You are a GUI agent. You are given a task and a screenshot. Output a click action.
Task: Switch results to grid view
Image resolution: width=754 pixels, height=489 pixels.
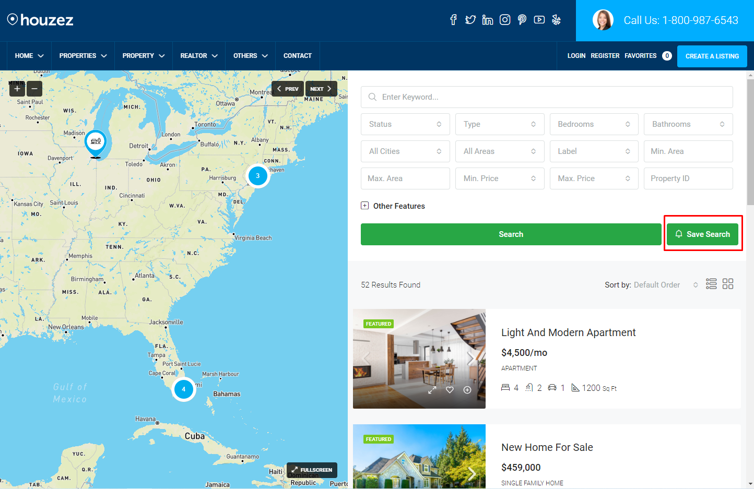(728, 284)
